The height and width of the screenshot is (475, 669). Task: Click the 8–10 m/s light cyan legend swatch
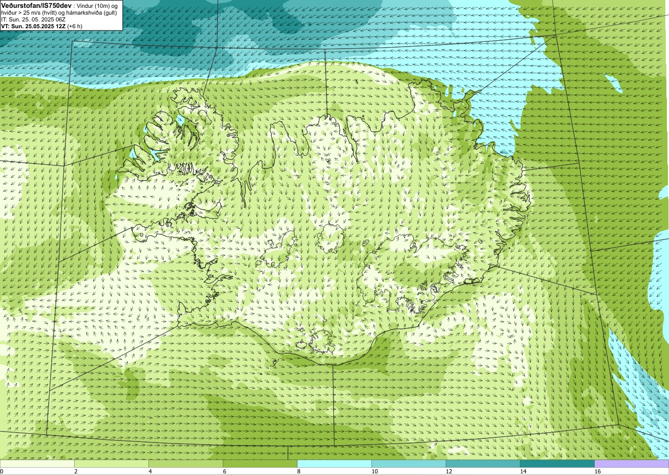pyautogui.click(x=334, y=463)
